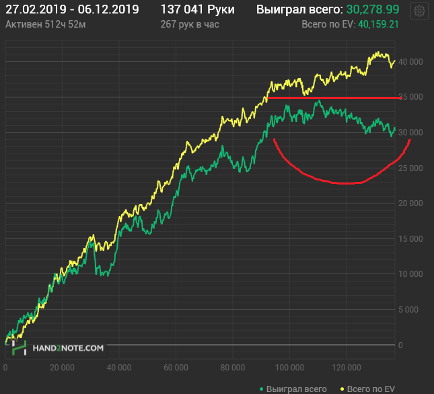434x394 pixels.
Task: Click the '137 041 Руки' hands count
Action: (x=197, y=9)
